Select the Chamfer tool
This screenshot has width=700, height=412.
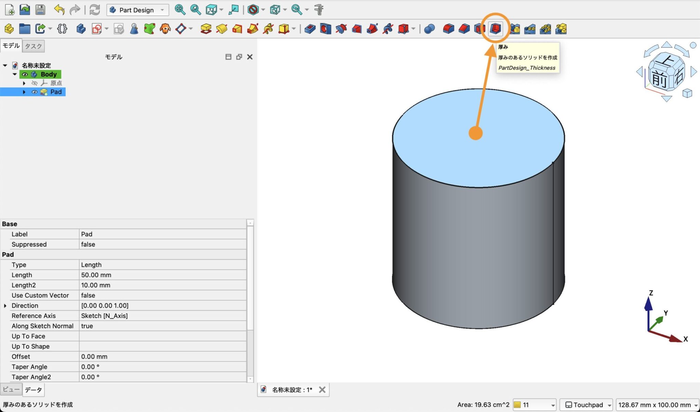click(x=463, y=29)
